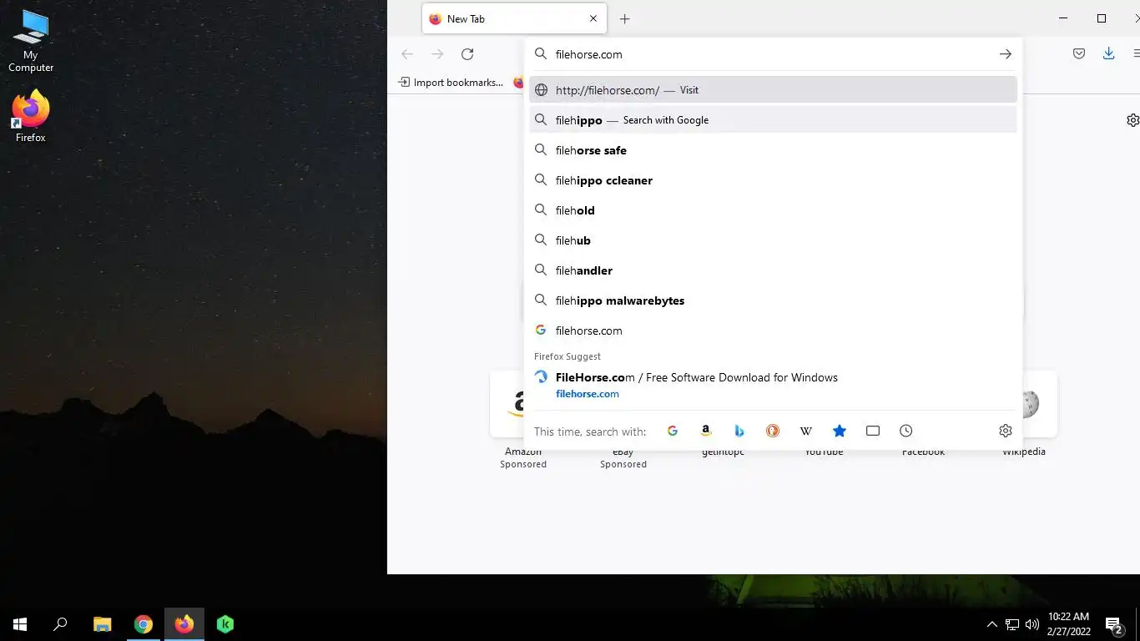Open the Save to Pocket icon
Image resolution: width=1140 pixels, height=641 pixels.
coord(1079,53)
